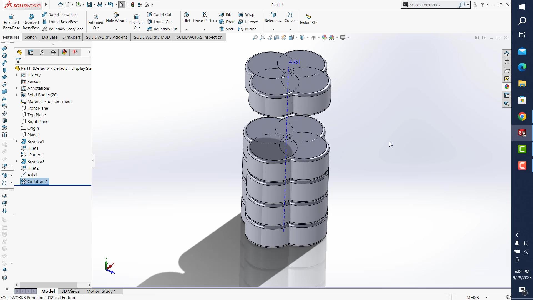Image resolution: width=533 pixels, height=300 pixels.
Task: Select Fillet2 in feature tree
Action: click(30, 168)
